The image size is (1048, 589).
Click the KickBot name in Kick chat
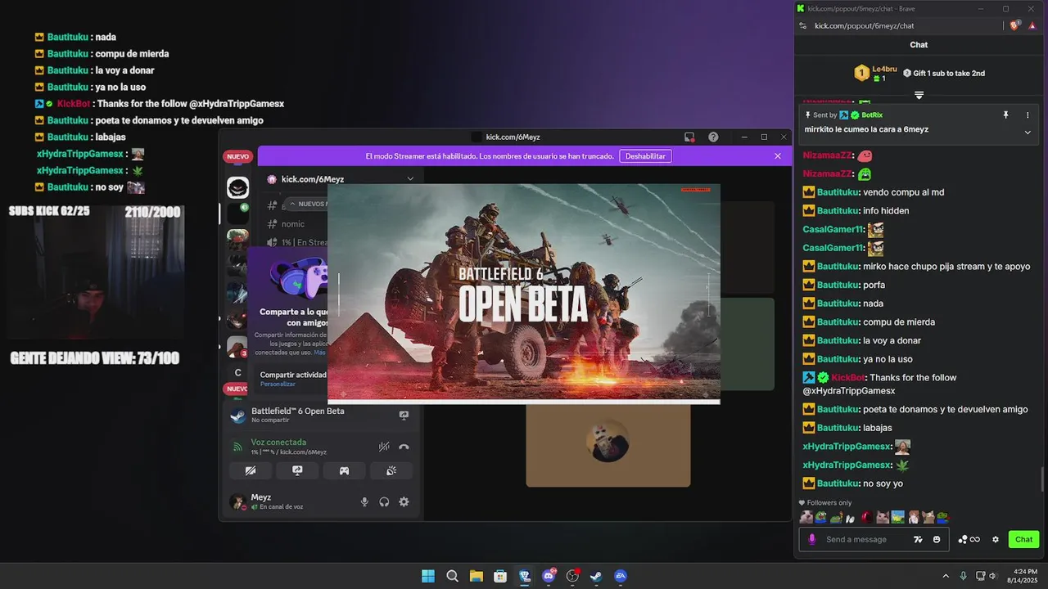pos(847,377)
